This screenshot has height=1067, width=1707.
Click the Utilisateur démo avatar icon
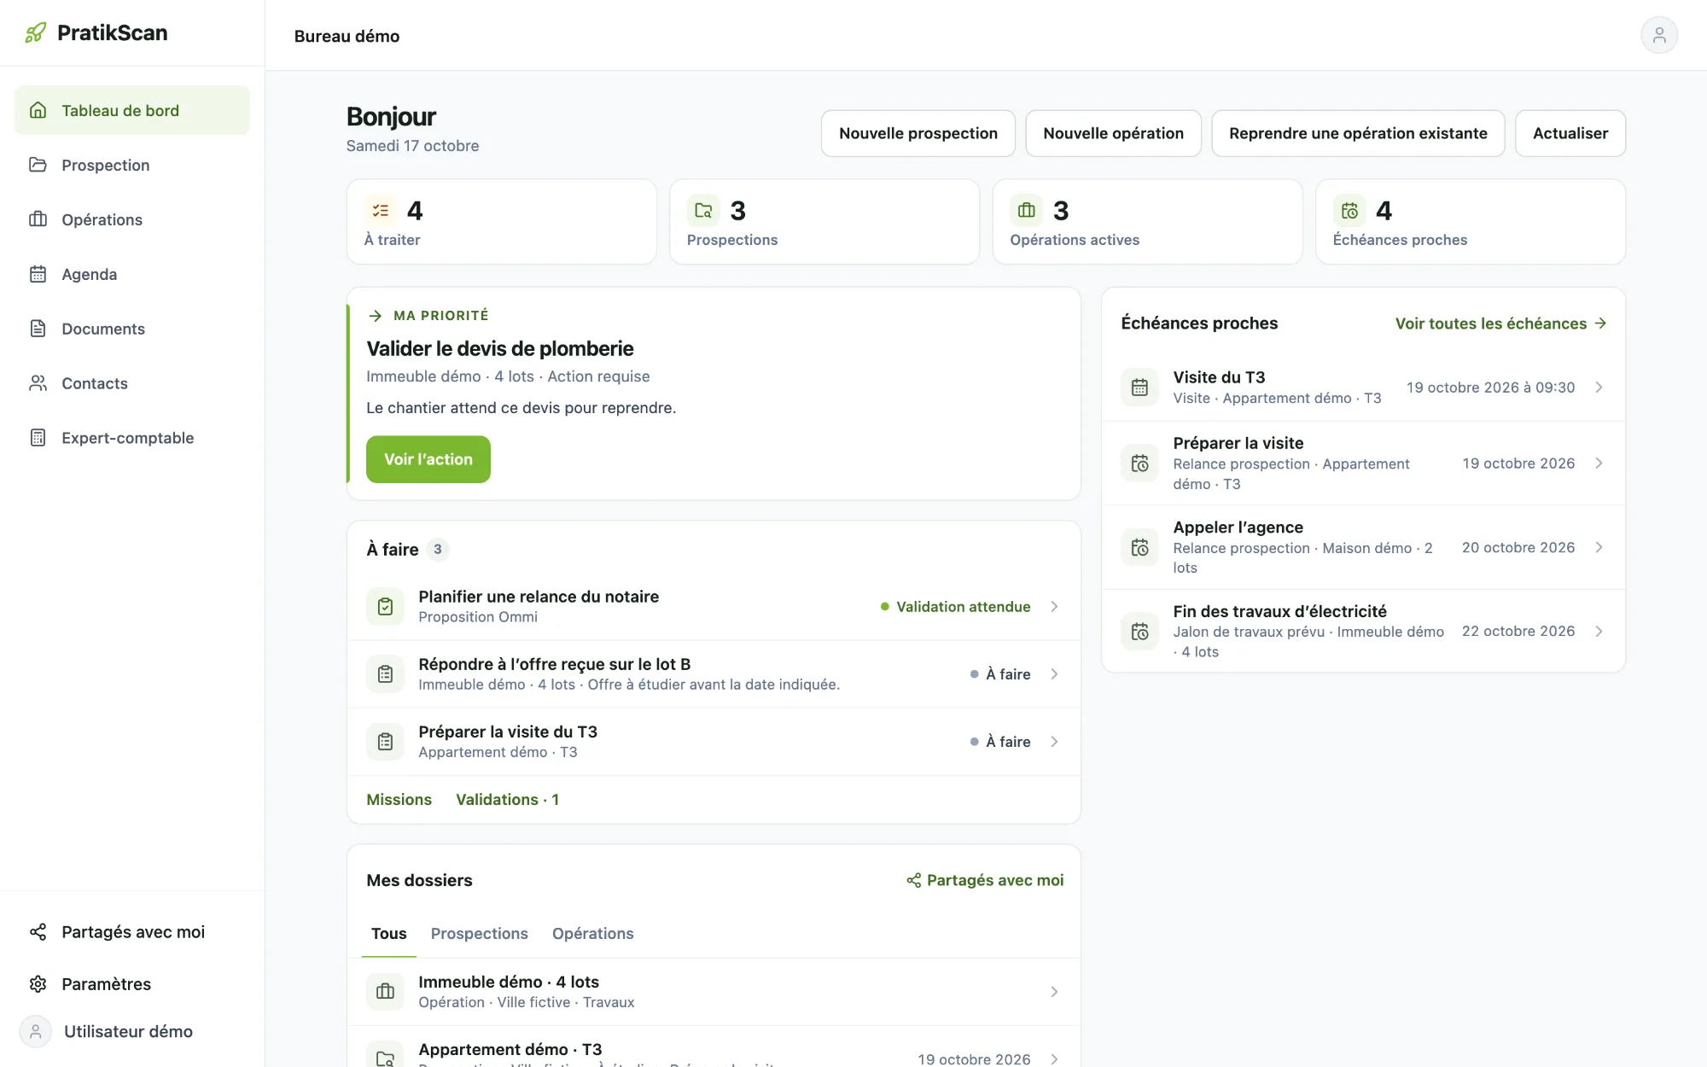click(x=36, y=1031)
